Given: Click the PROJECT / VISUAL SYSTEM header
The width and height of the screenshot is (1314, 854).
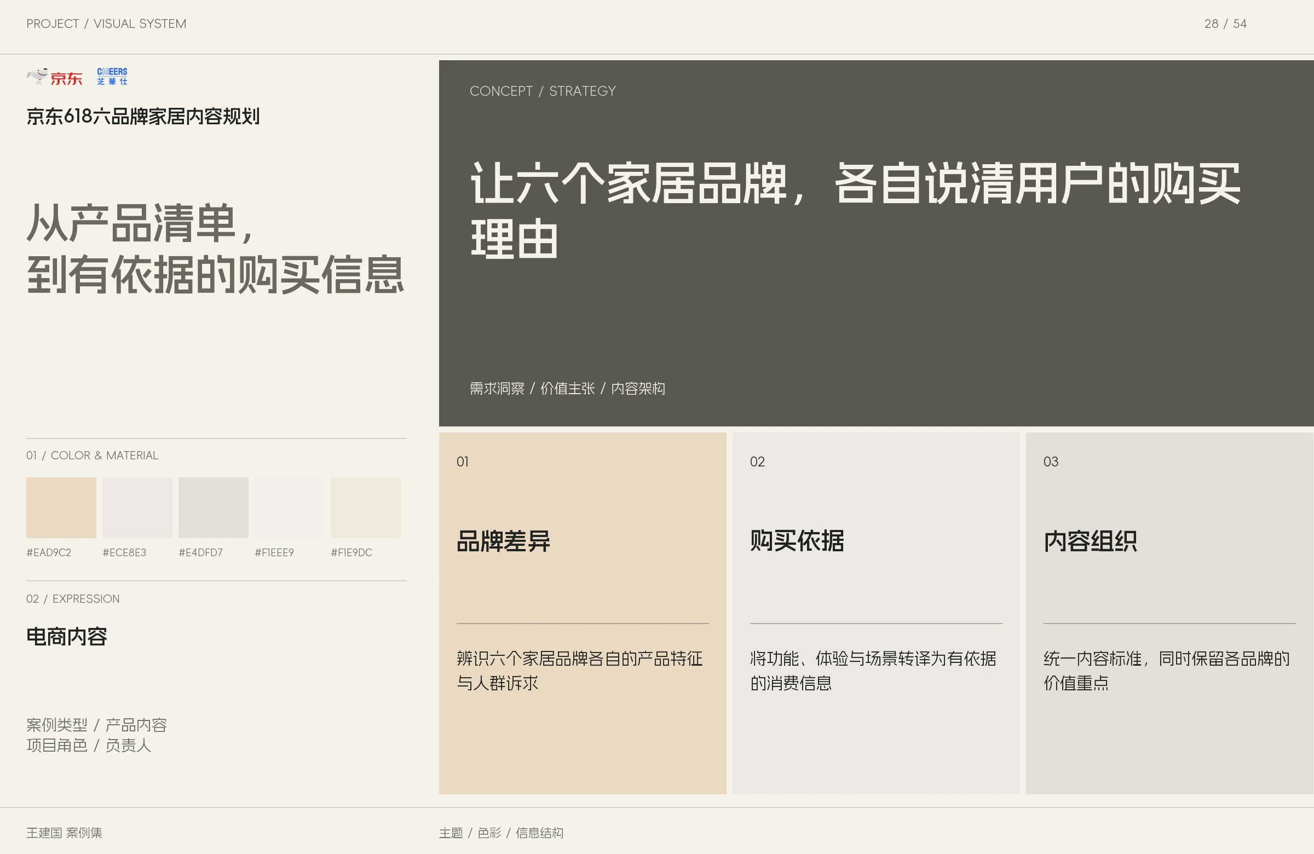Looking at the screenshot, I should pos(107,24).
